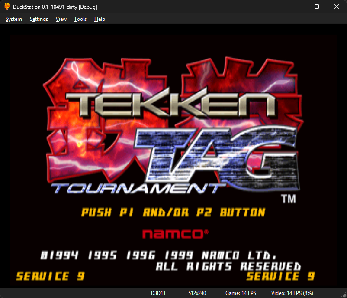Click the Game: 14 FPS status entry

point(241,293)
